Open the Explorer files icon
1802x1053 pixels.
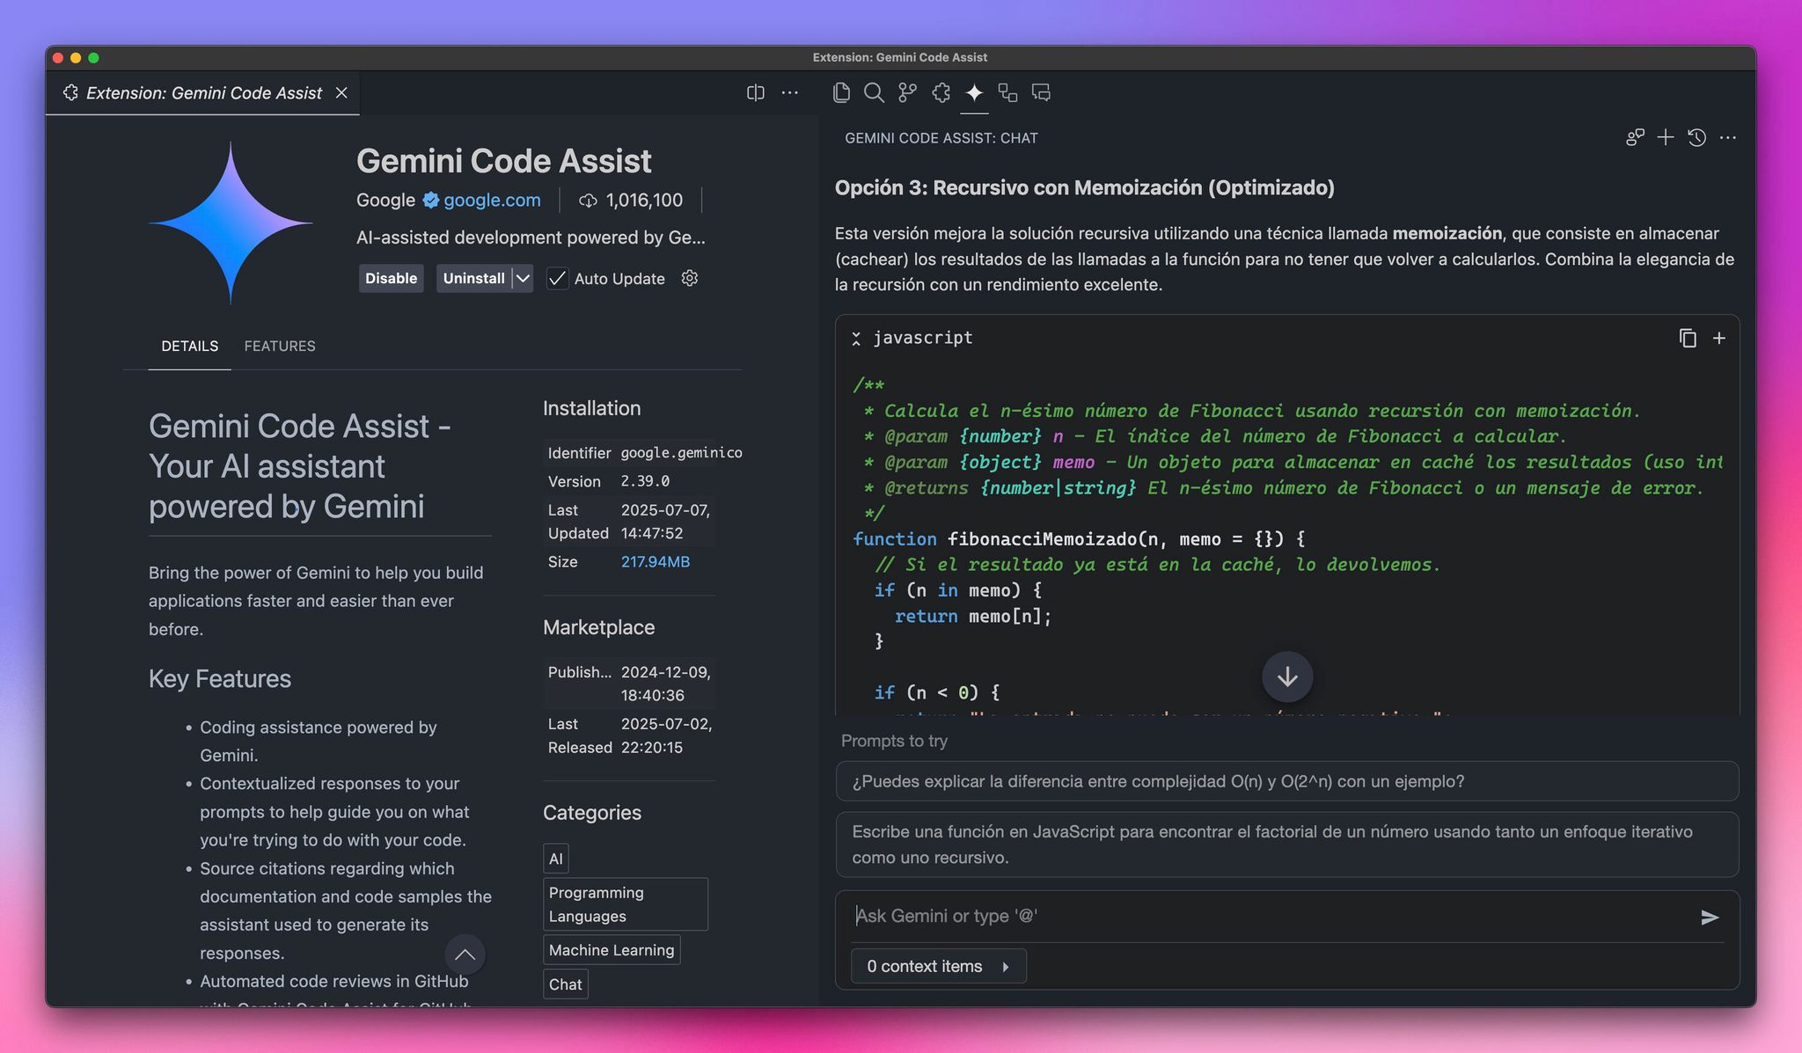point(841,92)
